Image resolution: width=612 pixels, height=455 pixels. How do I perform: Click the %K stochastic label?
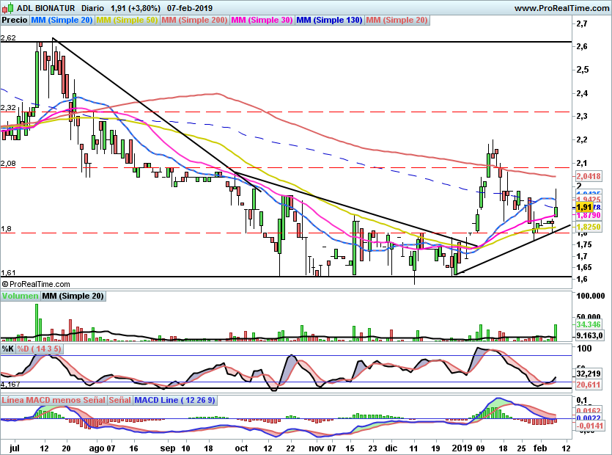pos(7,349)
